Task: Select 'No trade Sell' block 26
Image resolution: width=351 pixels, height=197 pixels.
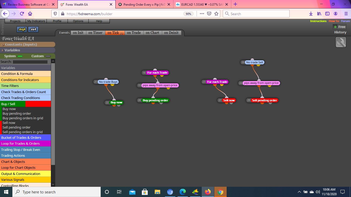Action: pyautogui.click(x=254, y=62)
